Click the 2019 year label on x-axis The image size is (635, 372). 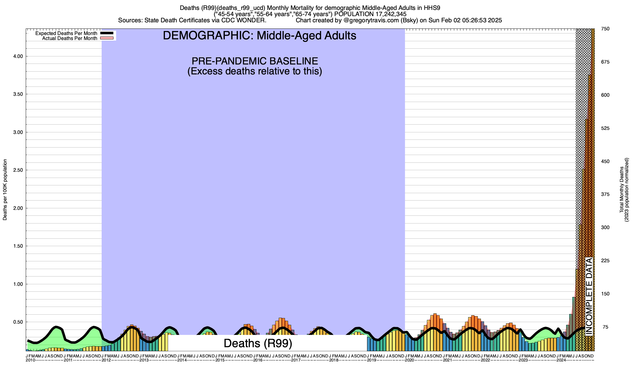coord(371,360)
